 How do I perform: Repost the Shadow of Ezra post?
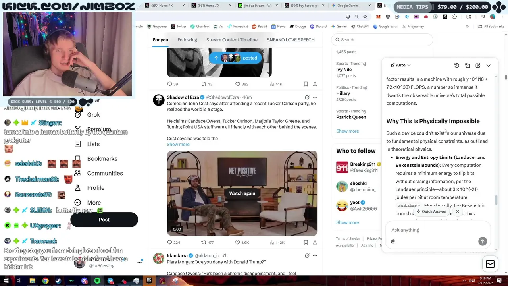(207, 242)
